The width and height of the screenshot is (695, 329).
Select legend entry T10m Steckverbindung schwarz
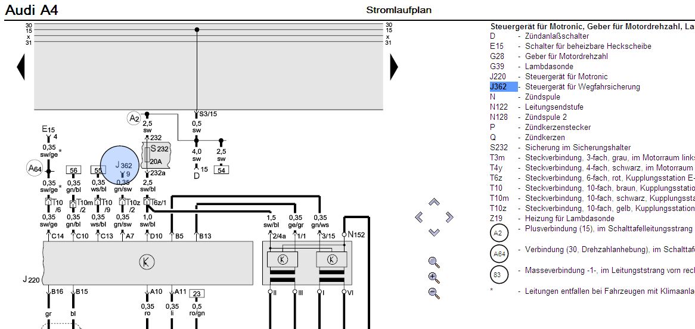point(592,199)
